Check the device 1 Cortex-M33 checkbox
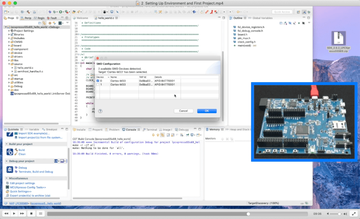 98,85
